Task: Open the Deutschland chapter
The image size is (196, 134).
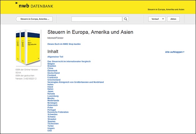Action: click(x=54, y=73)
